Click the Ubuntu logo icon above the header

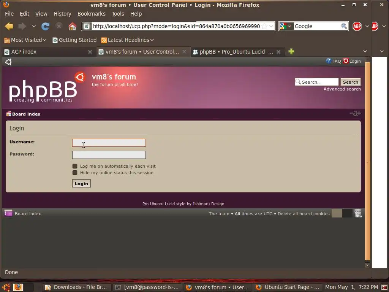coord(8,62)
